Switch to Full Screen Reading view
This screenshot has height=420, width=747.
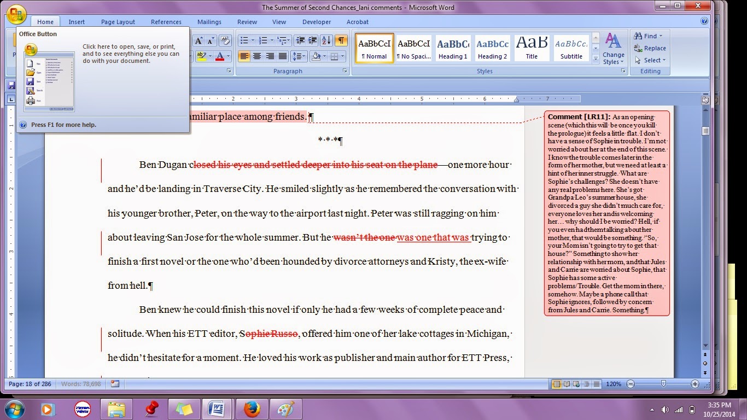[567, 384]
